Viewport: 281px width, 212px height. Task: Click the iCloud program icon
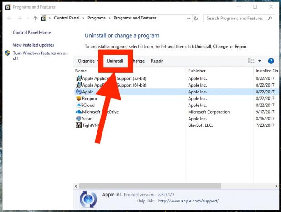[x=78, y=105]
